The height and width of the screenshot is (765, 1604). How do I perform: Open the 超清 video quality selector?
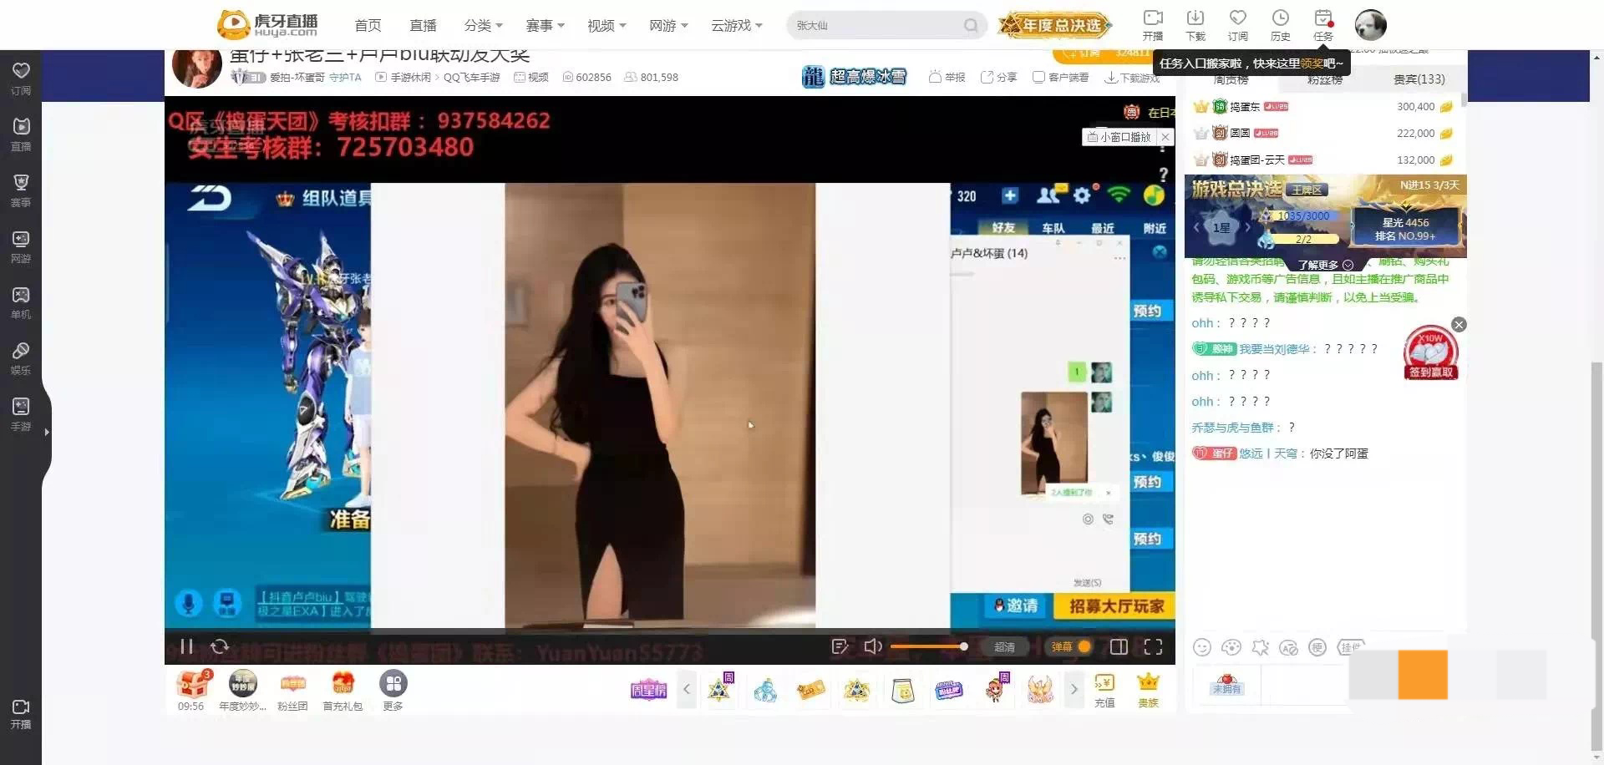(x=1003, y=646)
